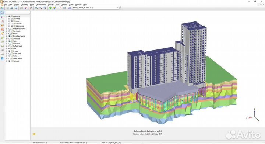This screenshot has height=144, width=265.
Task: Click the red chart/curves toolbar icon
Action: point(60,8)
